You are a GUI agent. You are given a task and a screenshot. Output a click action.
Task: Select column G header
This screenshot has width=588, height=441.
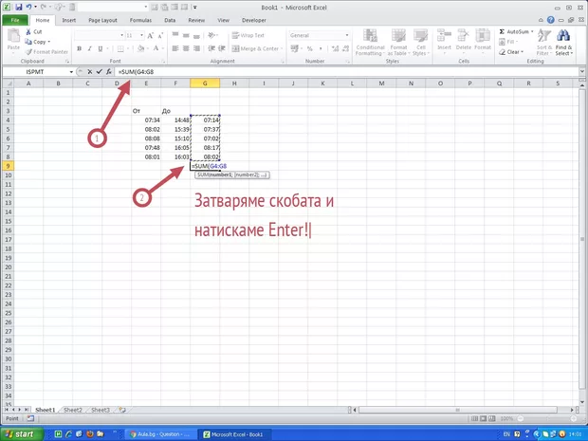(205, 83)
